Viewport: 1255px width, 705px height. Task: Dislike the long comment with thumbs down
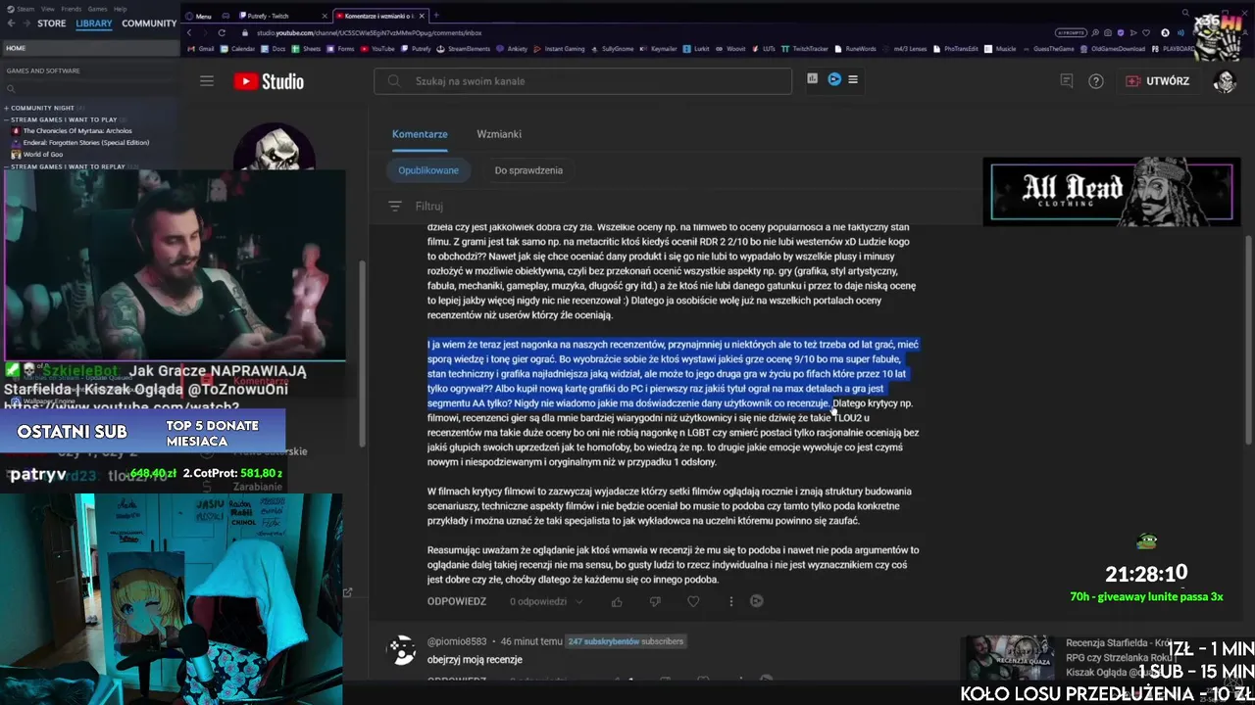click(x=655, y=601)
